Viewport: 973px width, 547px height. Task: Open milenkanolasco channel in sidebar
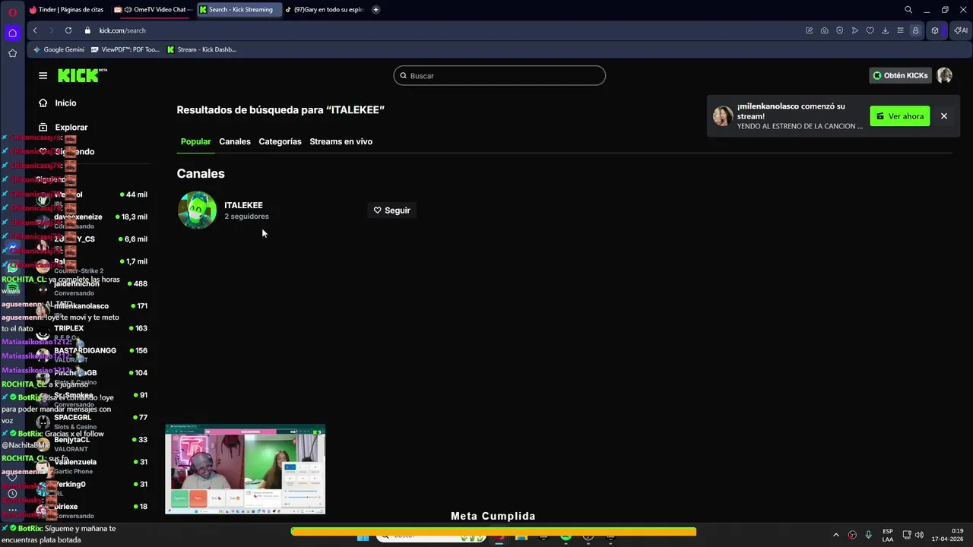91,310
